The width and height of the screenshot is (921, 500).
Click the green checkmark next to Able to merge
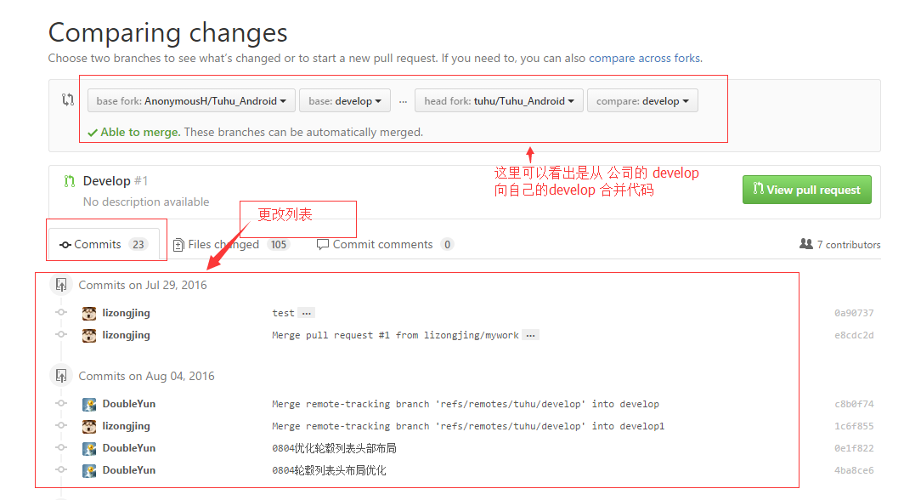point(93,133)
